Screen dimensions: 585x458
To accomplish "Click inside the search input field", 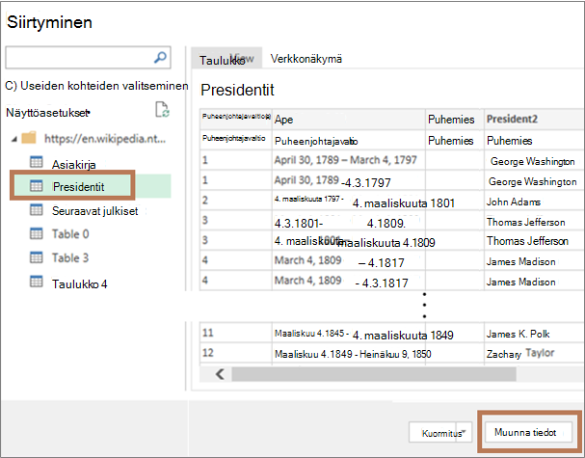I will click(x=88, y=58).
